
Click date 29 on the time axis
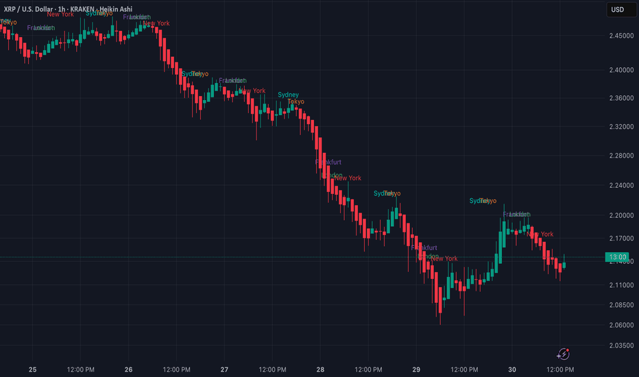416,369
